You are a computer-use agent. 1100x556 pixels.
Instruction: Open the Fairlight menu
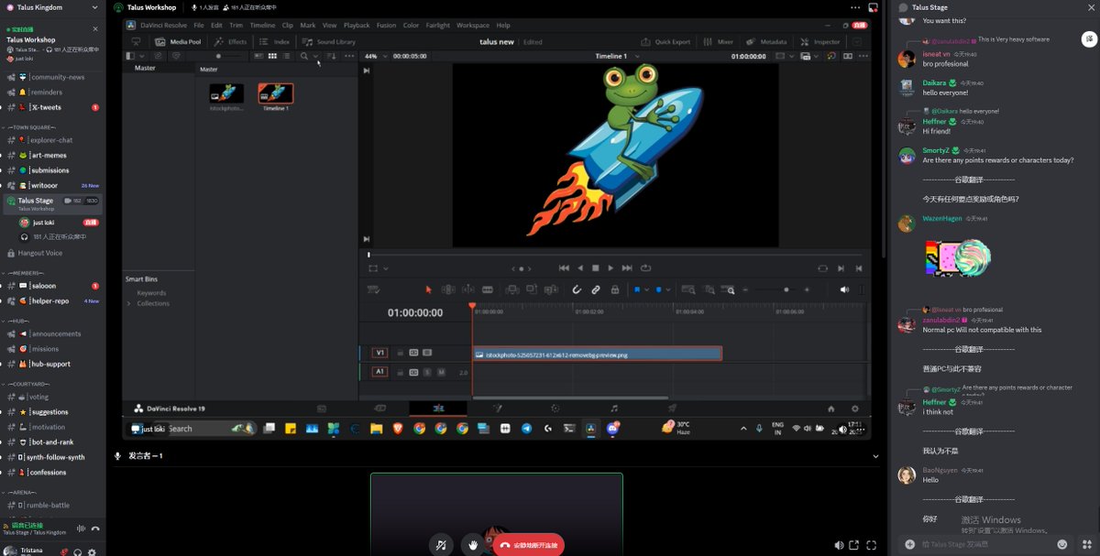tap(437, 26)
